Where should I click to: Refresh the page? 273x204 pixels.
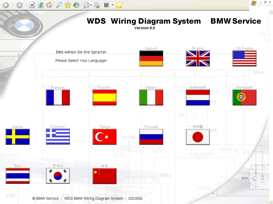41,5
